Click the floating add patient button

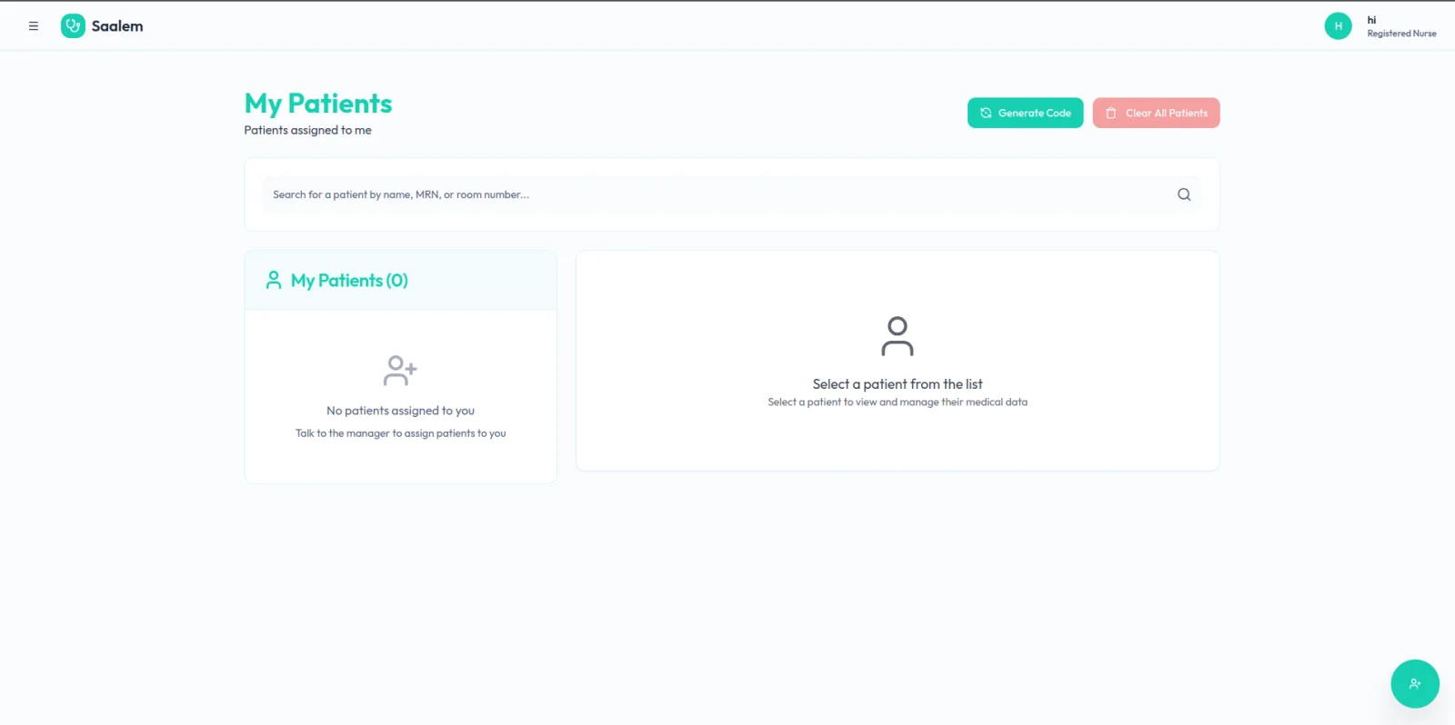(1415, 683)
